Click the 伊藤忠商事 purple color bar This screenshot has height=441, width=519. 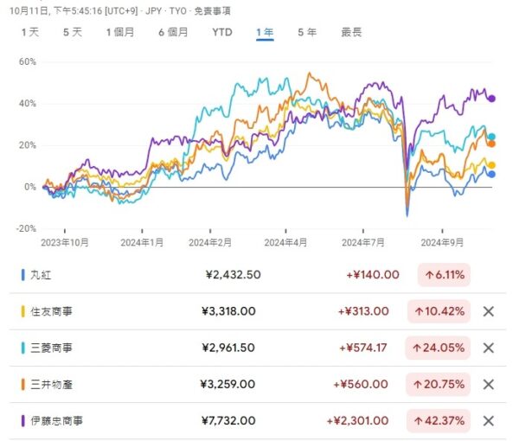tap(22, 421)
